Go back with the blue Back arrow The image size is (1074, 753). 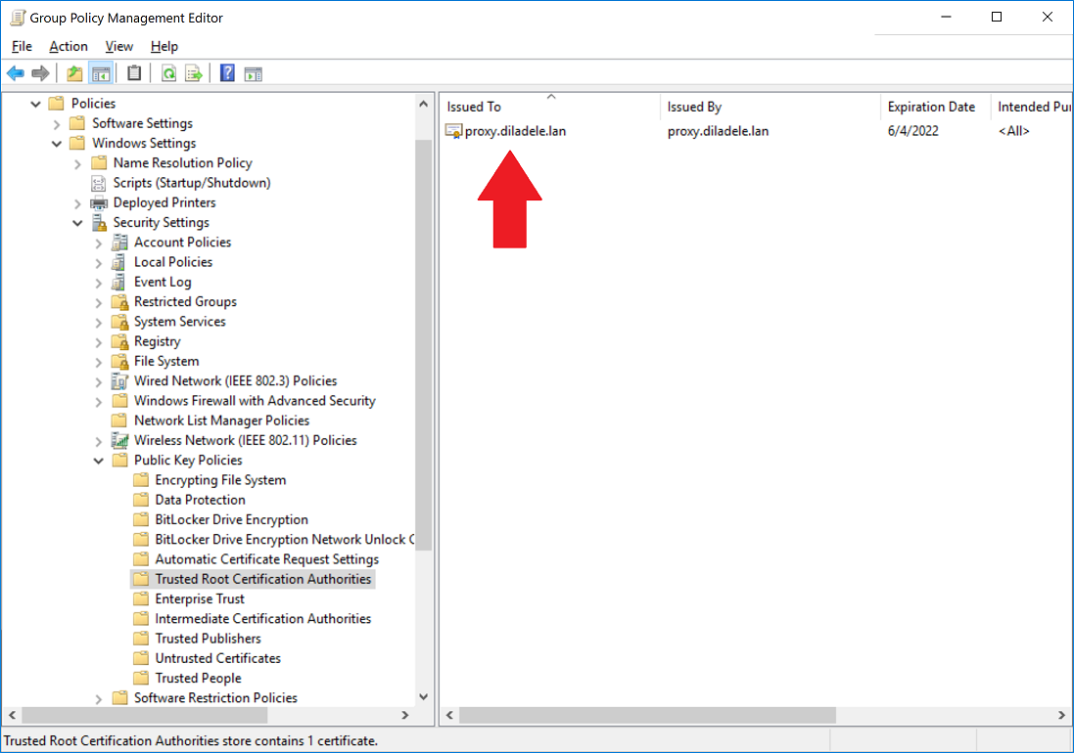click(x=15, y=73)
